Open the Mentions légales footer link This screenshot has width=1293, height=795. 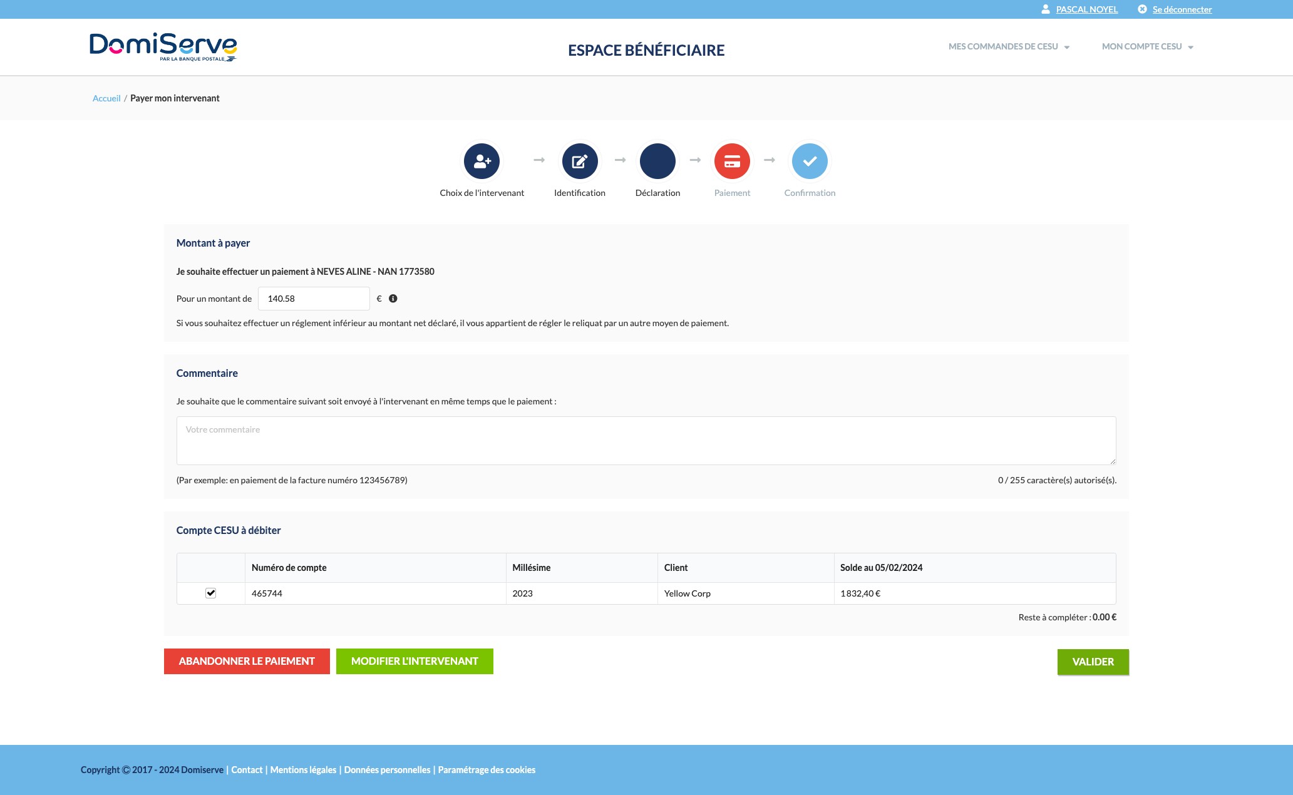pos(303,770)
